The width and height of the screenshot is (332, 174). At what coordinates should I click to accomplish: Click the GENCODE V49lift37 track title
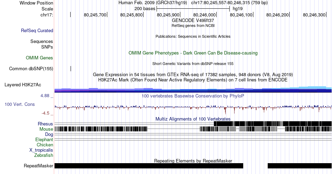point(193,21)
